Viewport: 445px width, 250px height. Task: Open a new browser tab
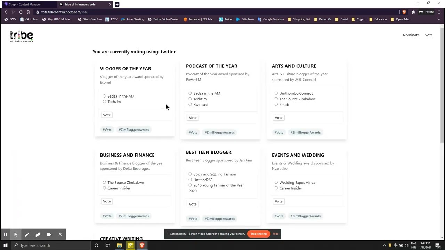coord(117,4)
